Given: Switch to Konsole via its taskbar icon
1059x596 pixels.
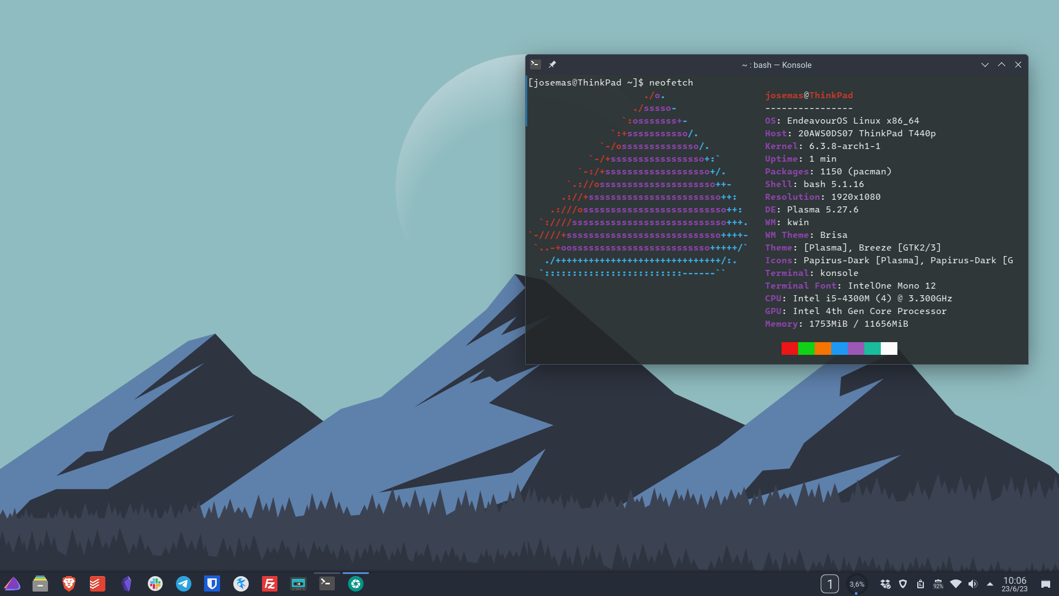Looking at the screenshot, I should click(327, 583).
